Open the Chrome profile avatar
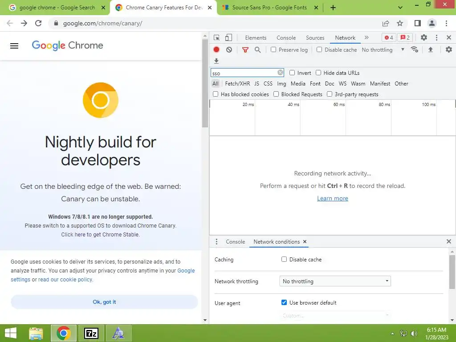The image size is (456, 342). 432,23
